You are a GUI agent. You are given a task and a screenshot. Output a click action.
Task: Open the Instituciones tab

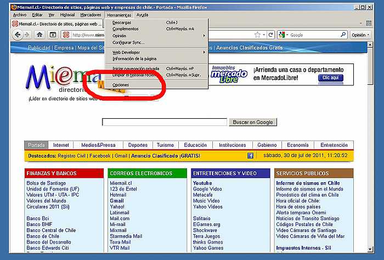(x=233, y=145)
